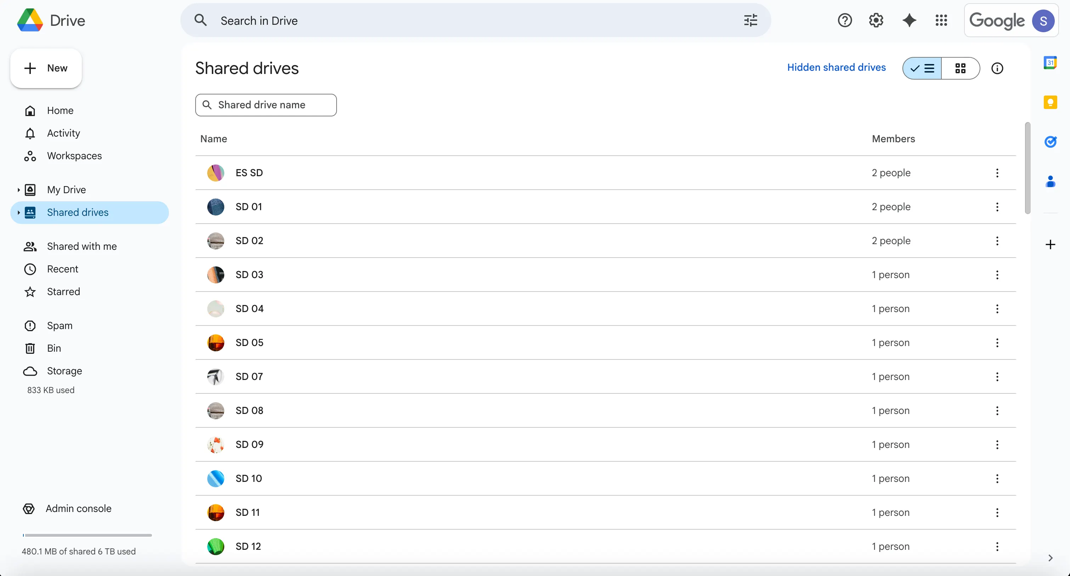Expand the Shared drives tree arrow
The height and width of the screenshot is (576, 1070).
pos(18,213)
